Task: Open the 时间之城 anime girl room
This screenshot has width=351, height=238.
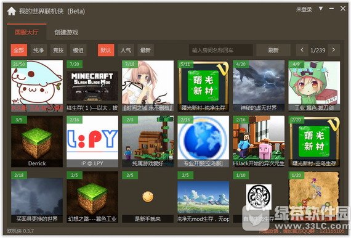Action: pos(148,86)
